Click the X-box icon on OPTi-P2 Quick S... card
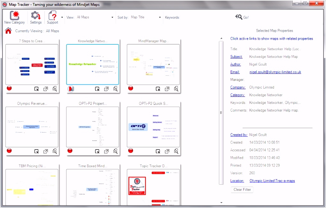 tap(158, 151)
